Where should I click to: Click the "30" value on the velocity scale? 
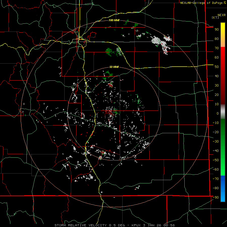click(x=217, y=86)
